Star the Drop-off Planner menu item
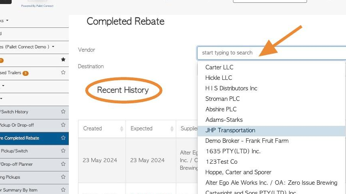346x194 pixels. (x=63, y=164)
